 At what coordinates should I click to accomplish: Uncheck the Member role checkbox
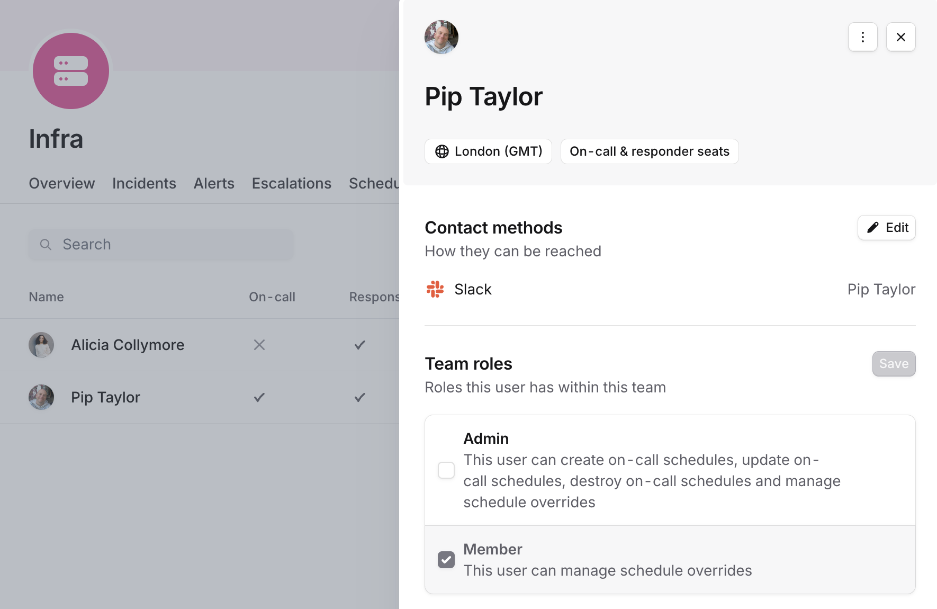point(446,560)
